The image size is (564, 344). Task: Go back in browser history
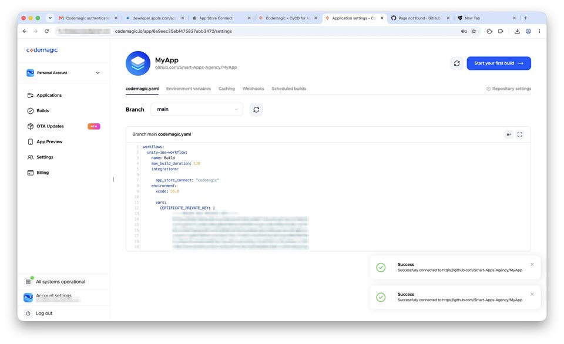click(x=25, y=31)
